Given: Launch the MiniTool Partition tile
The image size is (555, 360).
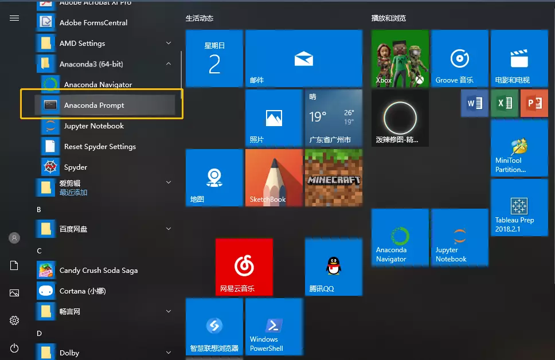Looking at the screenshot, I should tap(519, 147).
